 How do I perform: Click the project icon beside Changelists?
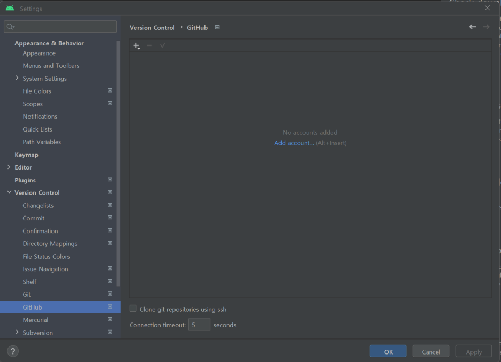(x=110, y=205)
